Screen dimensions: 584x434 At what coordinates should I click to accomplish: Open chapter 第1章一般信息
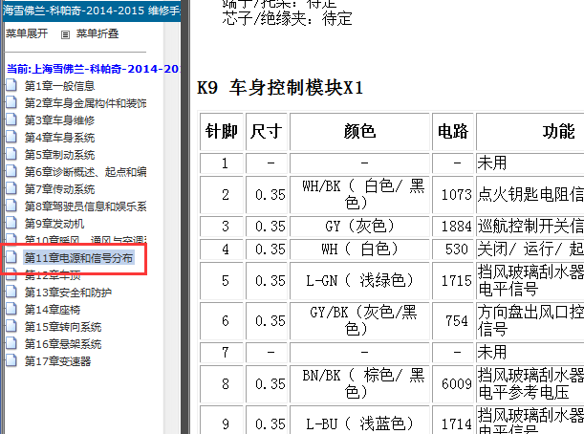click(x=59, y=86)
